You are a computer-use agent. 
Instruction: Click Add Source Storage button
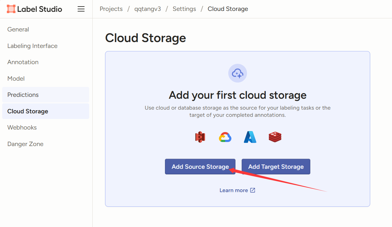click(200, 167)
